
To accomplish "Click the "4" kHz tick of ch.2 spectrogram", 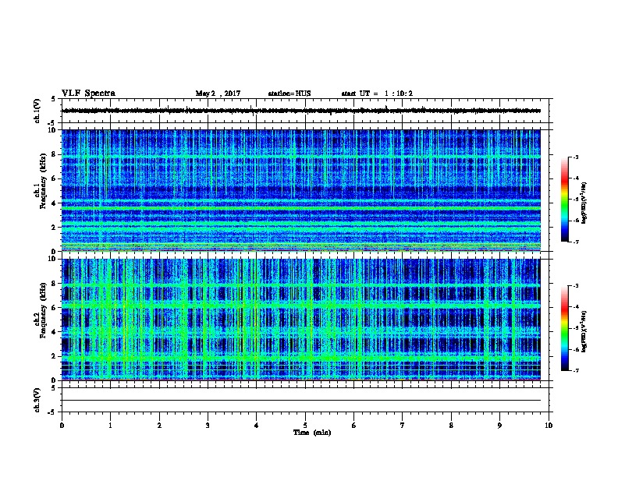I will (53, 332).
